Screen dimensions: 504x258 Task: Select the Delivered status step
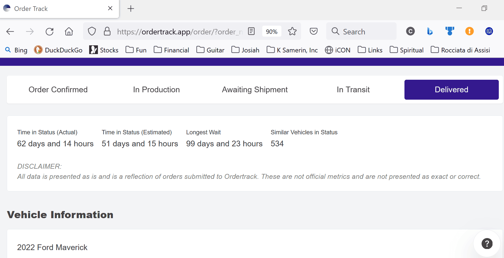451,90
